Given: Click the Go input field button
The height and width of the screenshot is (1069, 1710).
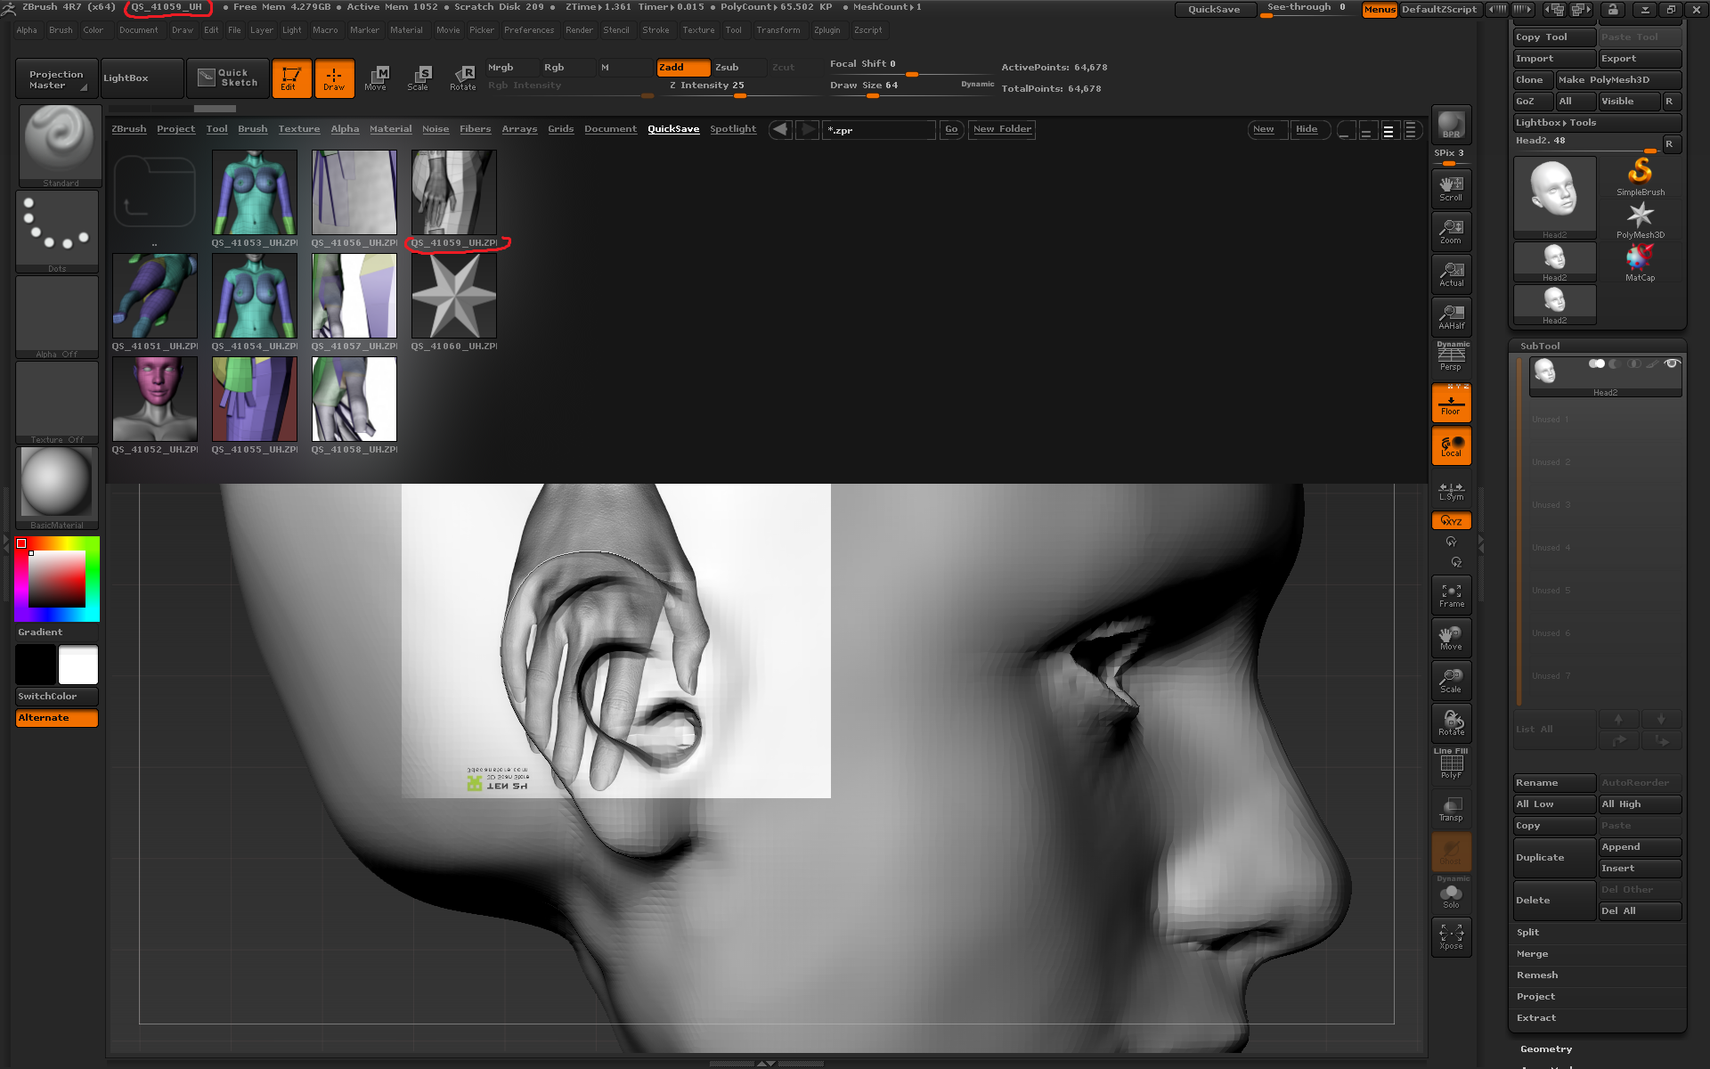Looking at the screenshot, I should tap(950, 128).
